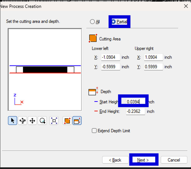Click the Upper right X field

coord(153,57)
